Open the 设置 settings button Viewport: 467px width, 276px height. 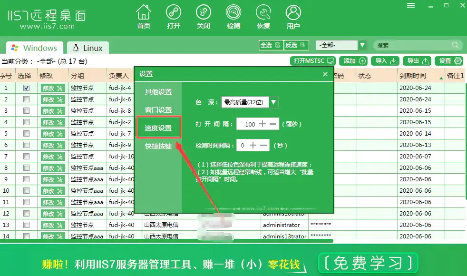click(x=449, y=61)
